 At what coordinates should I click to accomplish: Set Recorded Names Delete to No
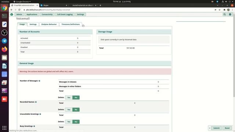pos(76,110)
